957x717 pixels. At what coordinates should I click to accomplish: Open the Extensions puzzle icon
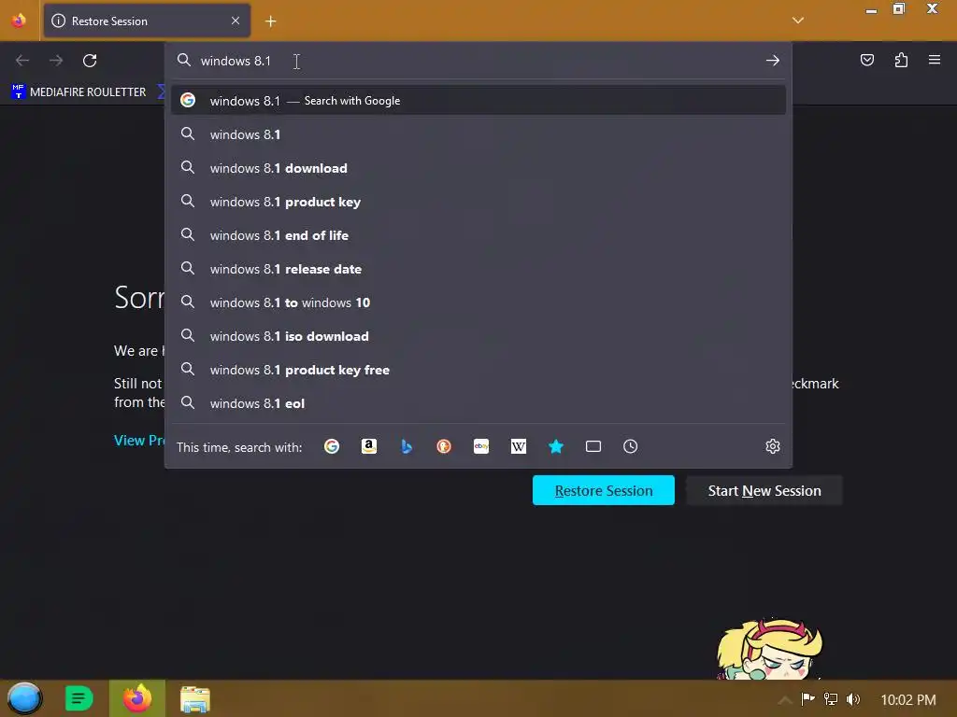[x=901, y=60]
